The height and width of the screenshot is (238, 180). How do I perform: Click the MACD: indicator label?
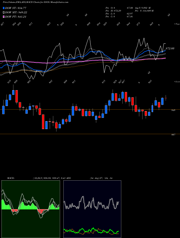(x=11, y=178)
